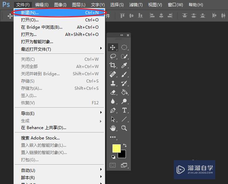Open the 选择(S) menu
228x184 pixels.
[117, 5]
